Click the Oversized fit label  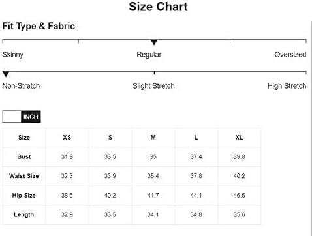[290, 54]
